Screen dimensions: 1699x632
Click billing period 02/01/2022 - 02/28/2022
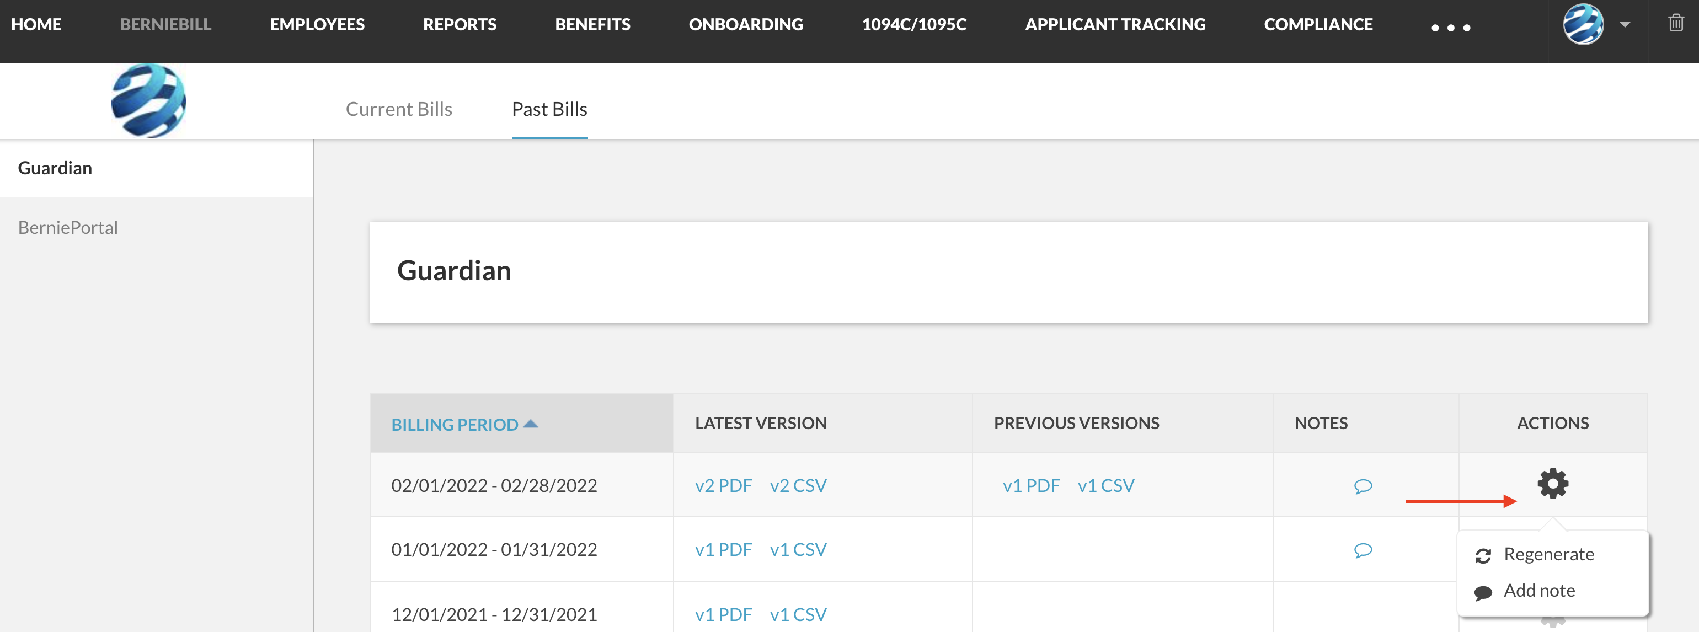(494, 486)
